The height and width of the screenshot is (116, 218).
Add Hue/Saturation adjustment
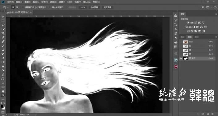[x=186, y=27]
